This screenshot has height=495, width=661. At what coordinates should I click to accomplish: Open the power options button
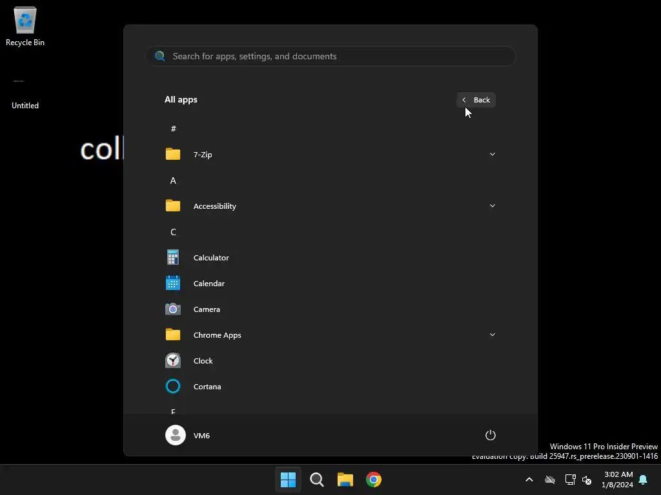(x=491, y=435)
